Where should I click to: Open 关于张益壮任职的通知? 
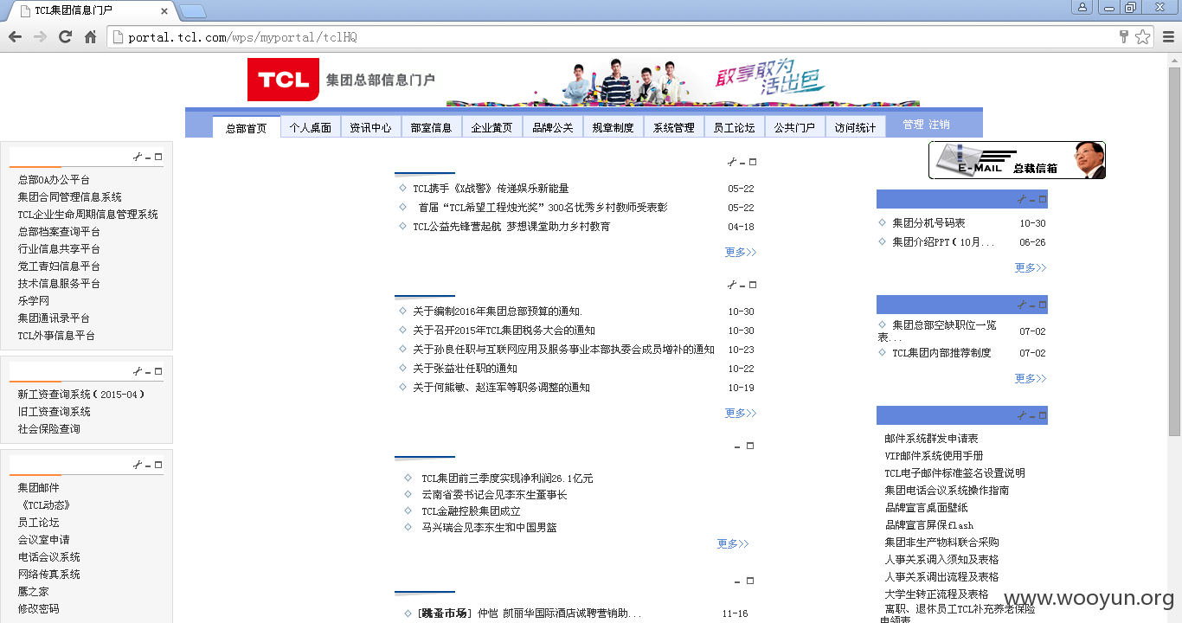click(465, 369)
